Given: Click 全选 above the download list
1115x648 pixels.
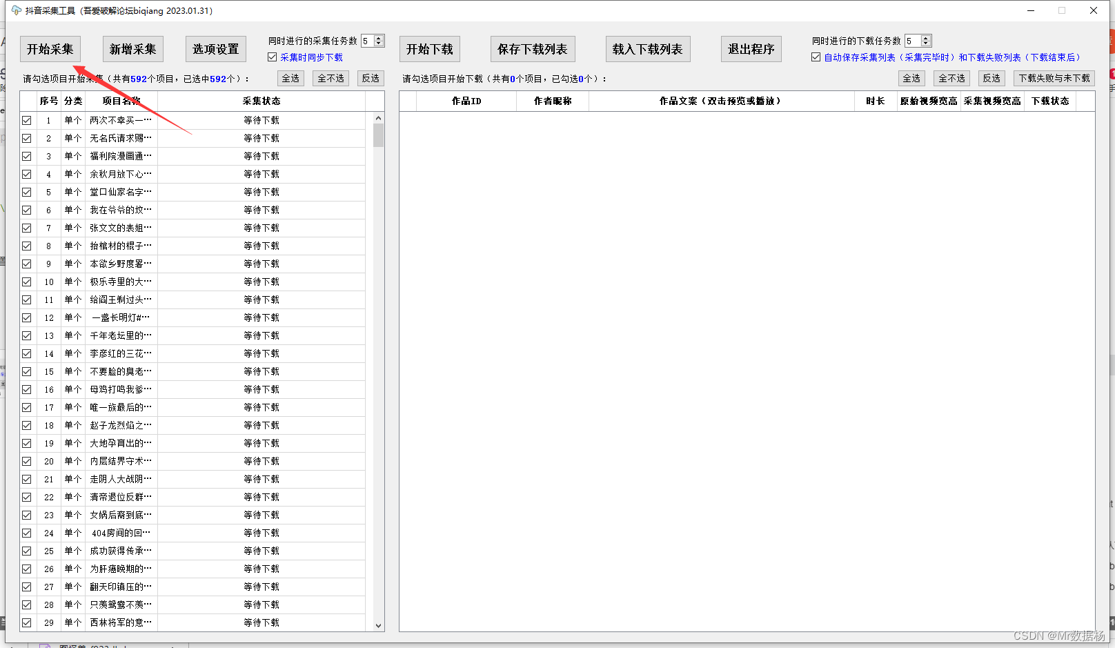Looking at the screenshot, I should click(911, 78).
